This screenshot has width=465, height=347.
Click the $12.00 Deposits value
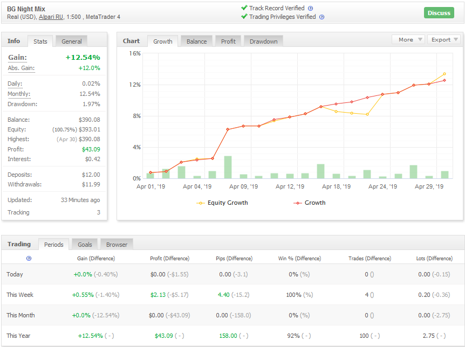91,175
